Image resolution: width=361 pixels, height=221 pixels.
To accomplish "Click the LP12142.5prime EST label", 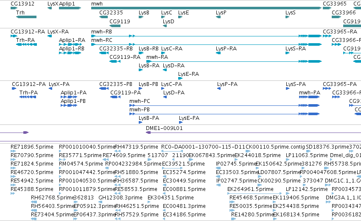I will [x=307, y=189].
